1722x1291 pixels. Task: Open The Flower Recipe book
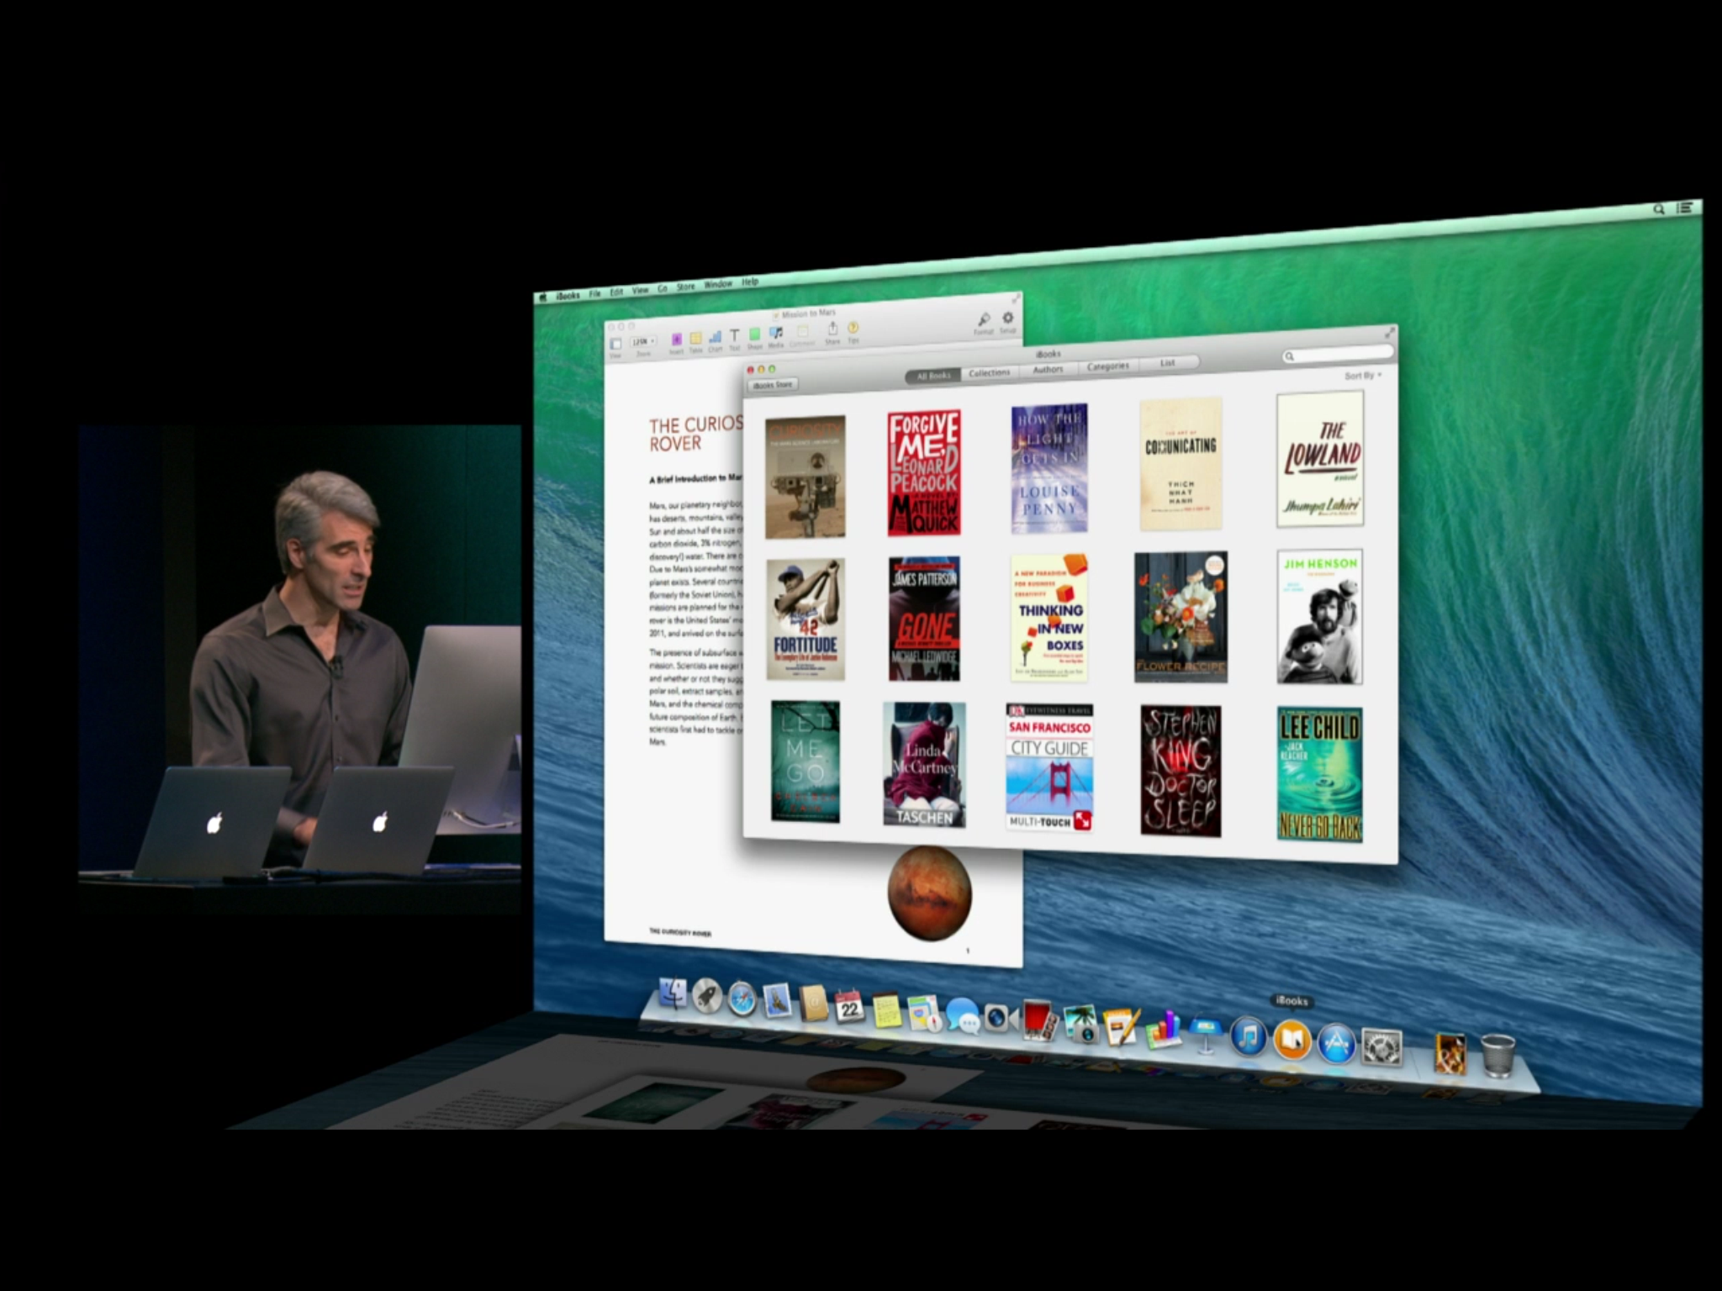1180,617
